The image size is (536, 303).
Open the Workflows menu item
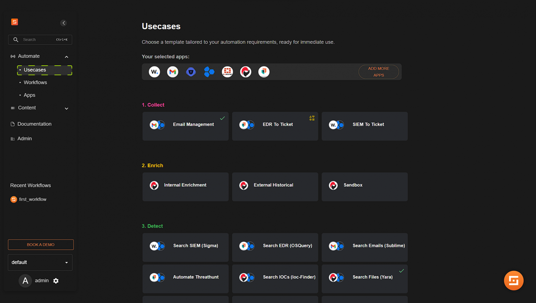(x=35, y=82)
